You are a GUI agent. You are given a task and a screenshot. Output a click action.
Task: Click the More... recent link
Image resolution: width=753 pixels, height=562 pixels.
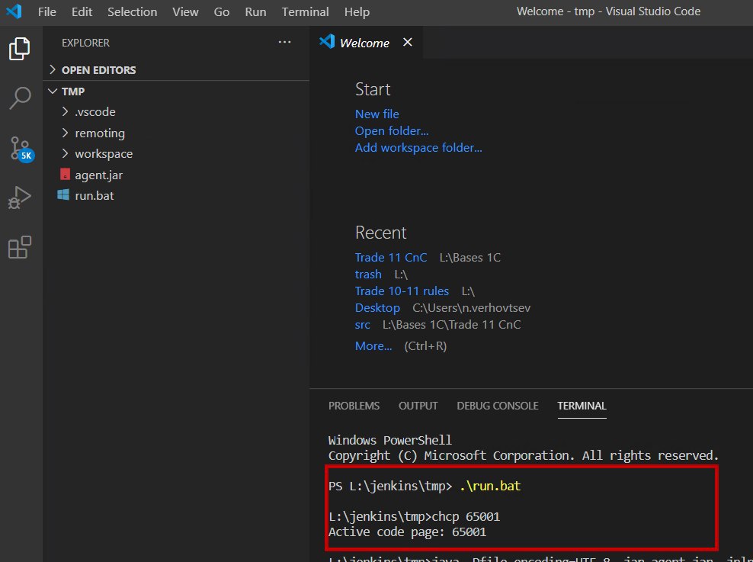[373, 346]
